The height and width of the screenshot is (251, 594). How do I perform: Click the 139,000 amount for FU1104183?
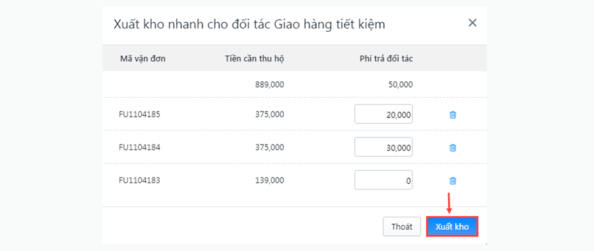click(270, 180)
